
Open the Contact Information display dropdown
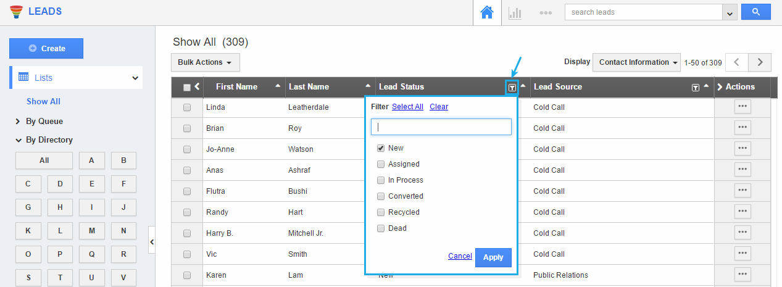click(636, 62)
